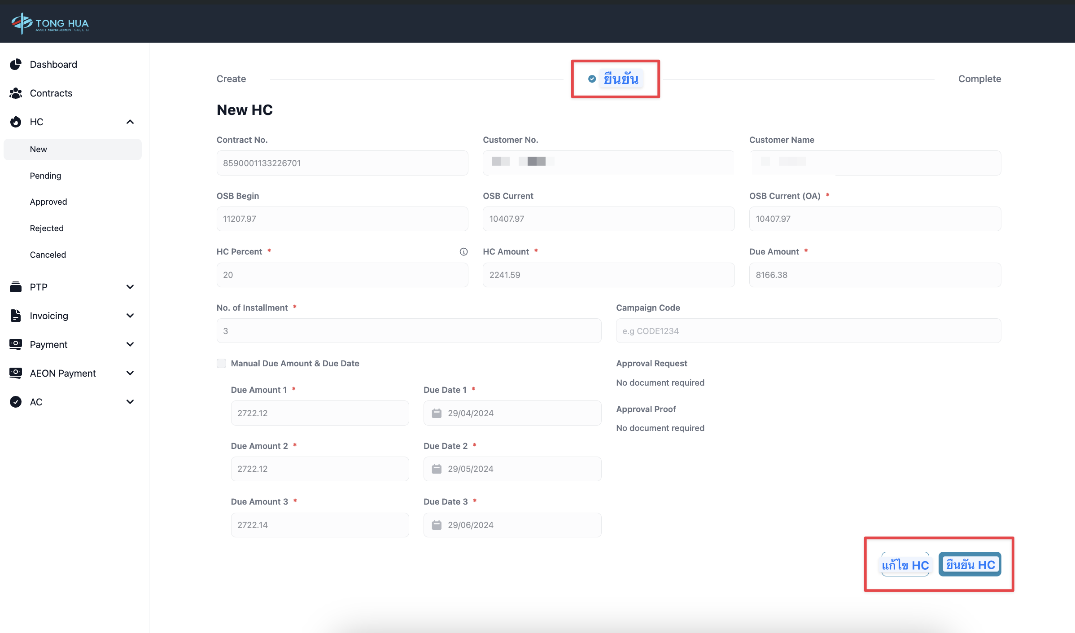Open the Due Date 1 calendar icon

pos(437,413)
